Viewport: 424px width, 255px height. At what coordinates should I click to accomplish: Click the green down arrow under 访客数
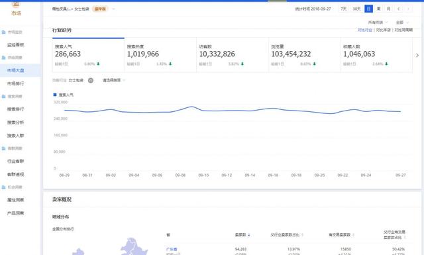(242, 64)
